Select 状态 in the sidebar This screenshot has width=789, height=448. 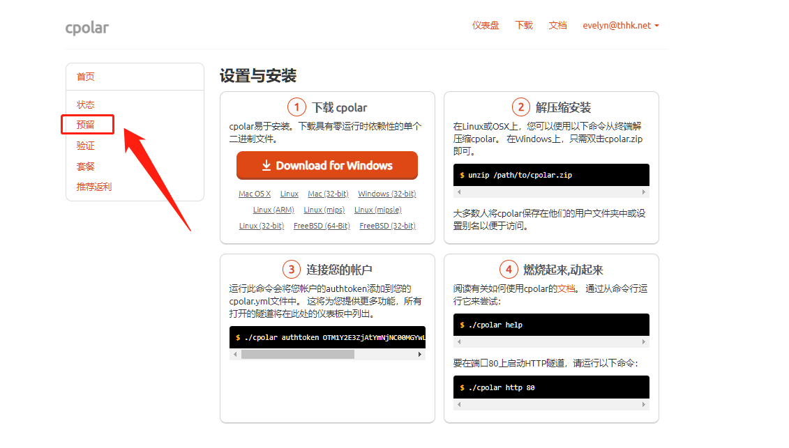pos(85,104)
